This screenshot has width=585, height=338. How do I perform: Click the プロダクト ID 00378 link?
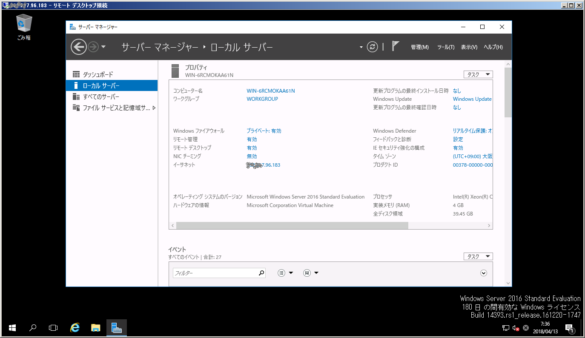(x=473, y=165)
